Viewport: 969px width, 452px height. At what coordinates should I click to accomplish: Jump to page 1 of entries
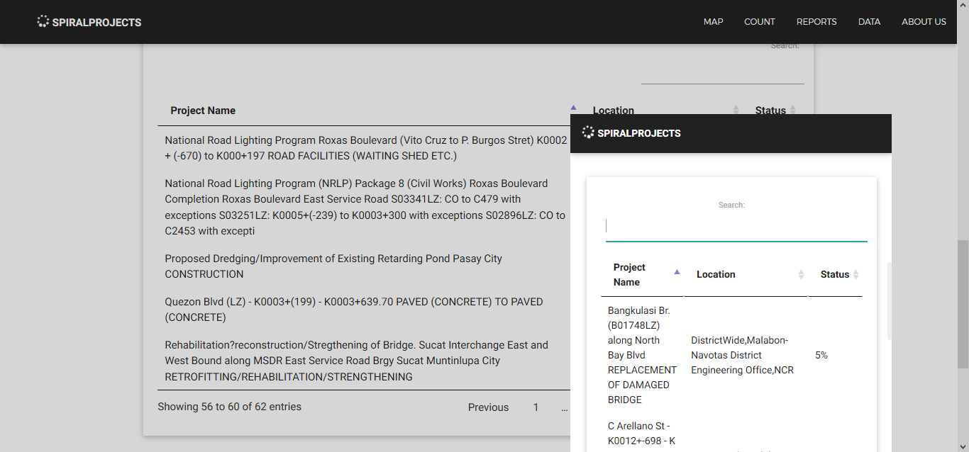536,407
